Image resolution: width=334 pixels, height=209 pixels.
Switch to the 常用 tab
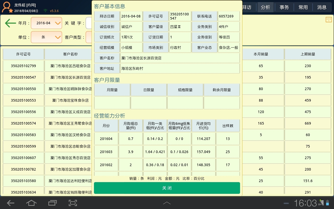pyautogui.click(x=303, y=7)
